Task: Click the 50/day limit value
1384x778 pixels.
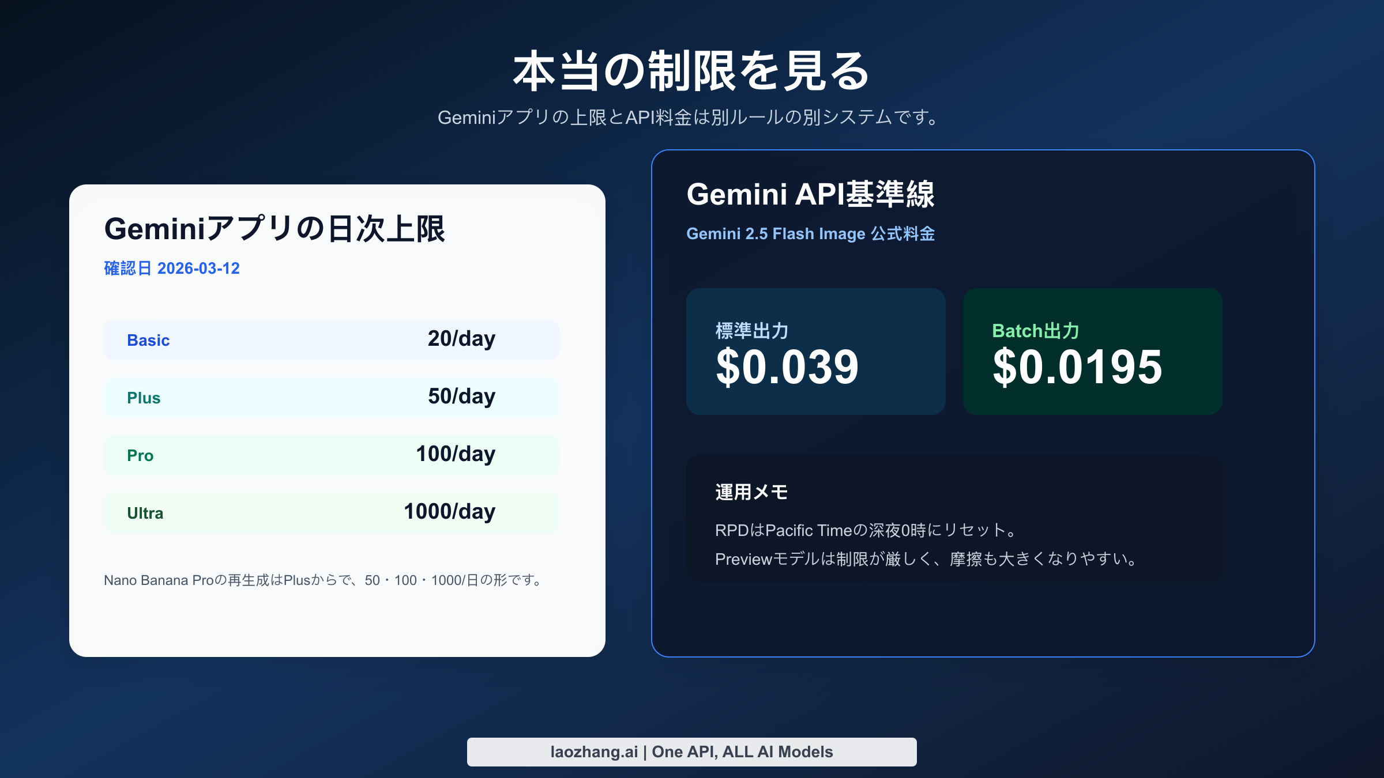Action: 461,396
